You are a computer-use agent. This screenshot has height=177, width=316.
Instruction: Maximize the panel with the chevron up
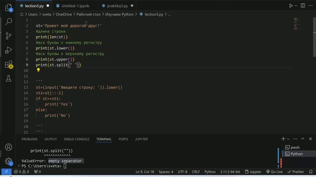pos(303,139)
